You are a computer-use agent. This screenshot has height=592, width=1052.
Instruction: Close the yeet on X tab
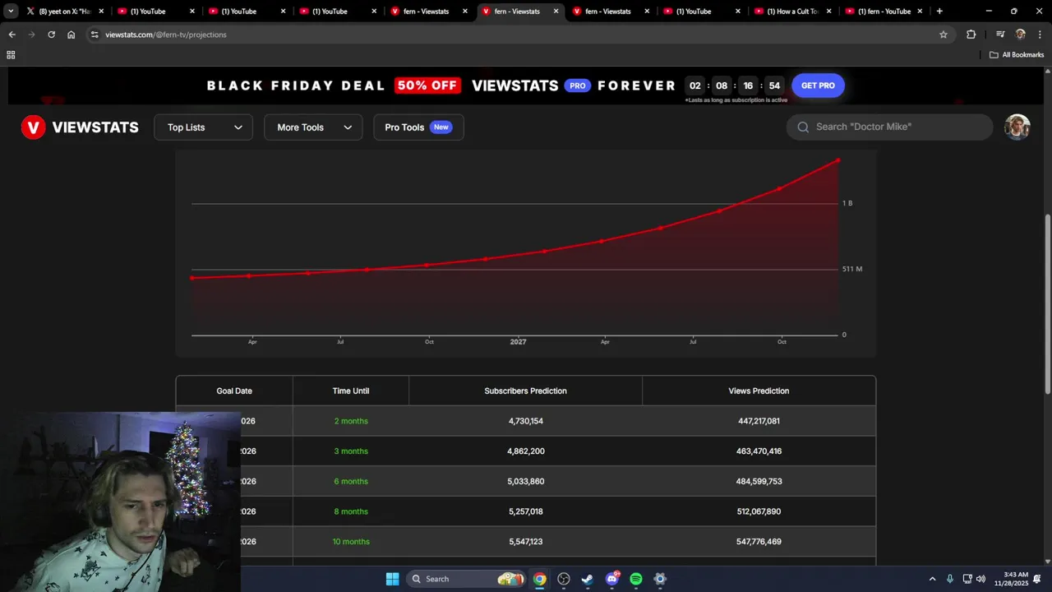tap(102, 12)
